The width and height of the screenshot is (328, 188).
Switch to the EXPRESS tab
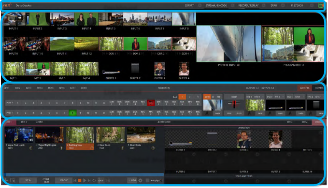[x=319, y=88]
